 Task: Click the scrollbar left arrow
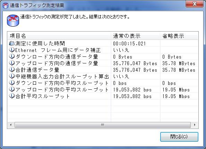pyautogui.click(x=11, y=125)
